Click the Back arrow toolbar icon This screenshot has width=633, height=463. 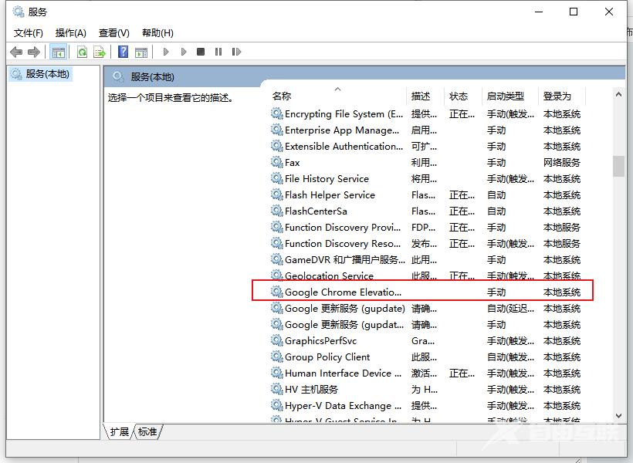tap(16, 52)
